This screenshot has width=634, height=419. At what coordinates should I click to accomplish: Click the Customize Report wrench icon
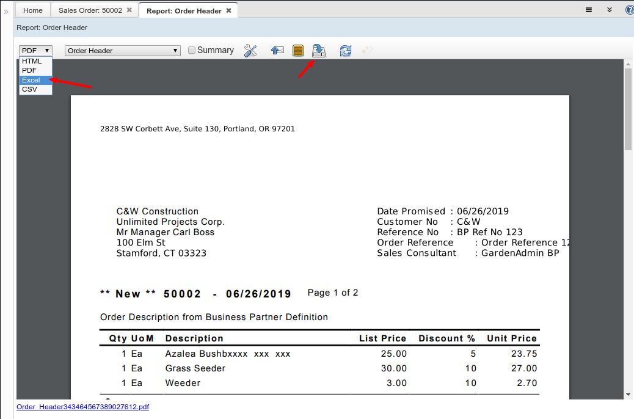(x=250, y=51)
